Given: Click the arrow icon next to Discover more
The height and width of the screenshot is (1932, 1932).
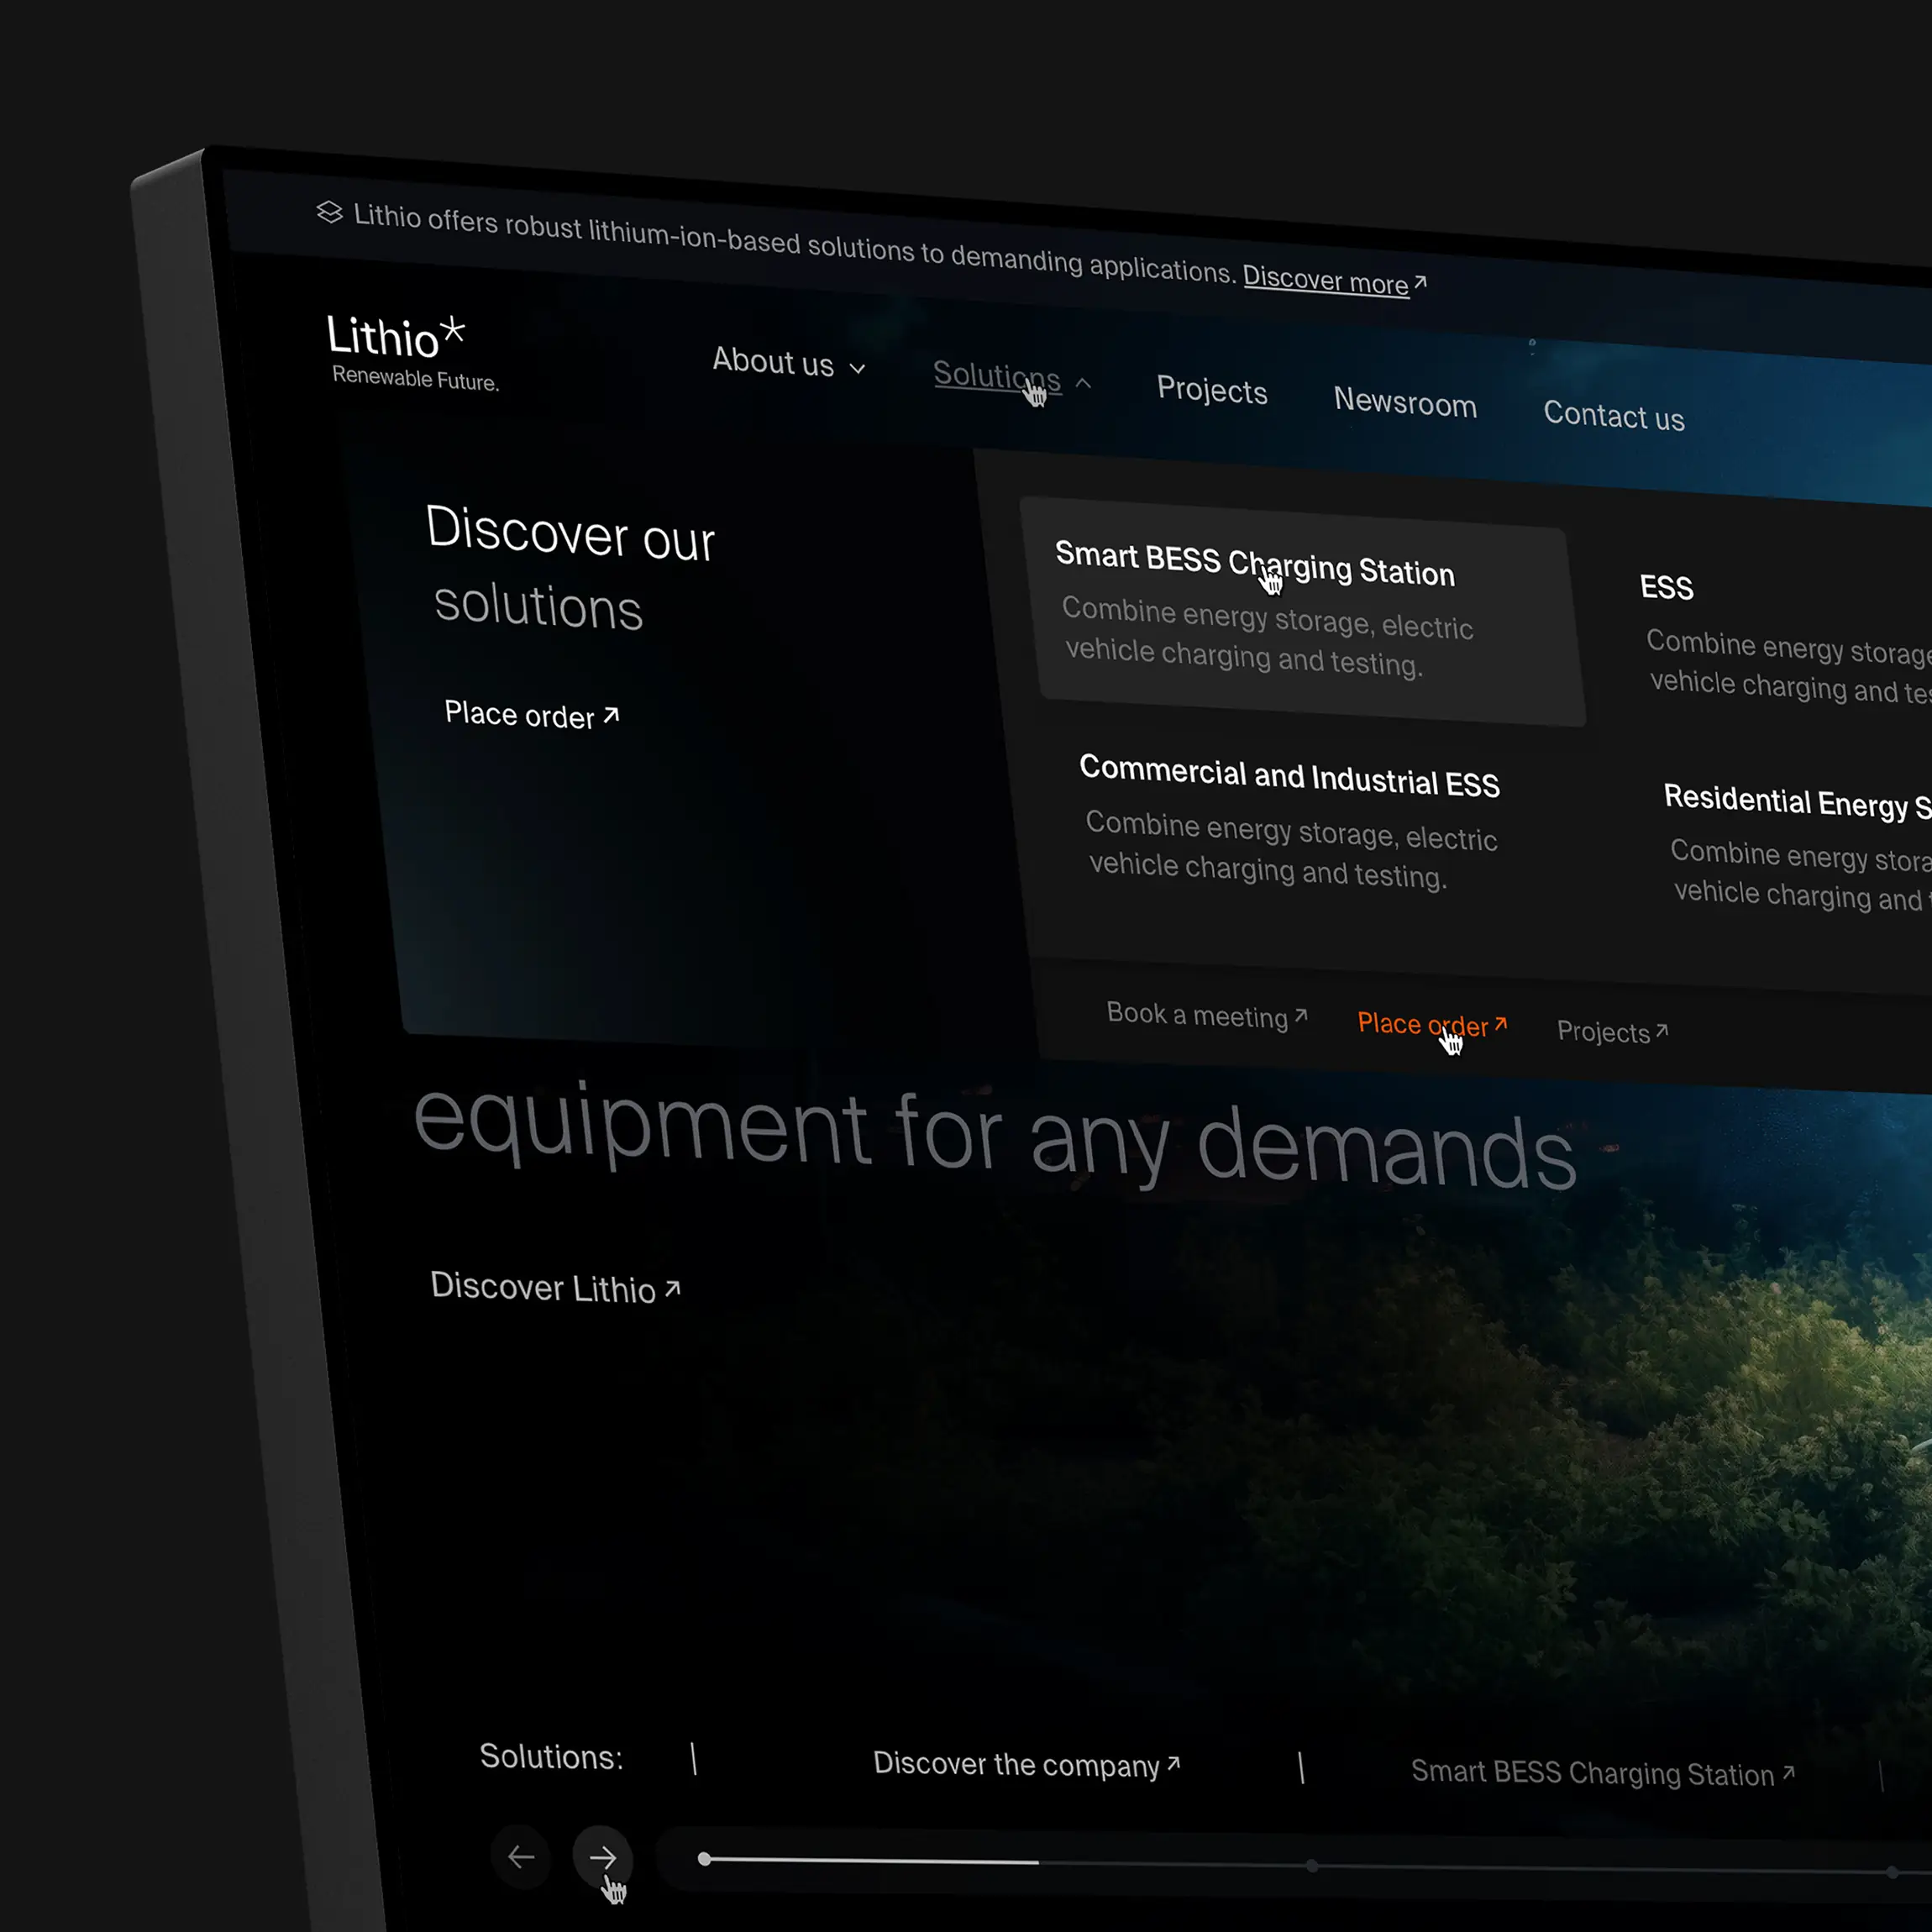Looking at the screenshot, I should coord(1423,281).
